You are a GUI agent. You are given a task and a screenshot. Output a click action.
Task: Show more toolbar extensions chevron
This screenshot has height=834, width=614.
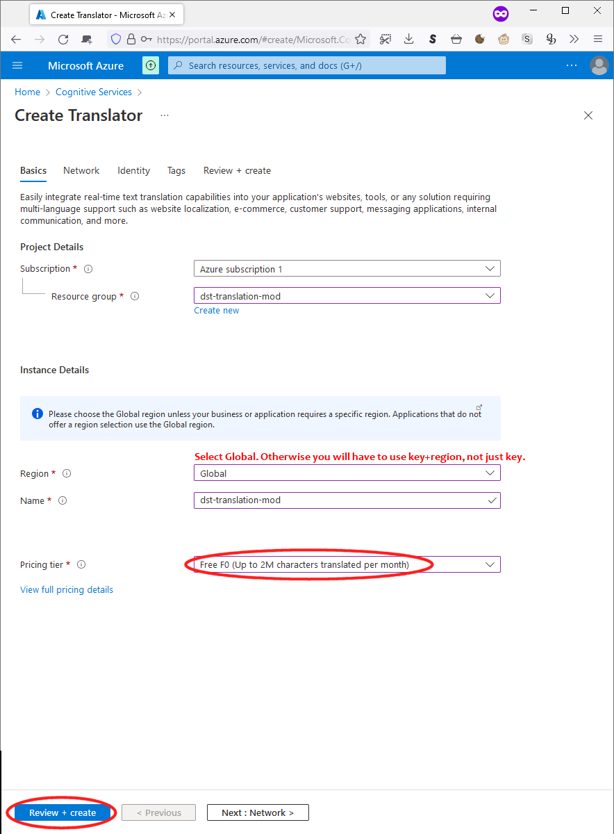(x=574, y=40)
